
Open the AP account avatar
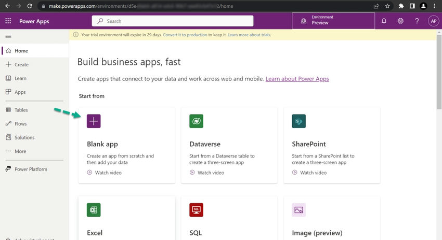tap(433, 21)
